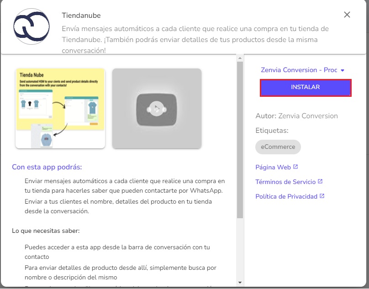This screenshot has width=369, height=289.
Task: Click the Tiendanube cloud logo
Action: pyautogui.click(x=32, y=26)
